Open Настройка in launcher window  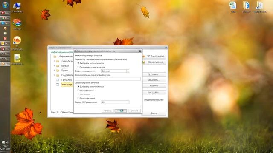[154, 92]
